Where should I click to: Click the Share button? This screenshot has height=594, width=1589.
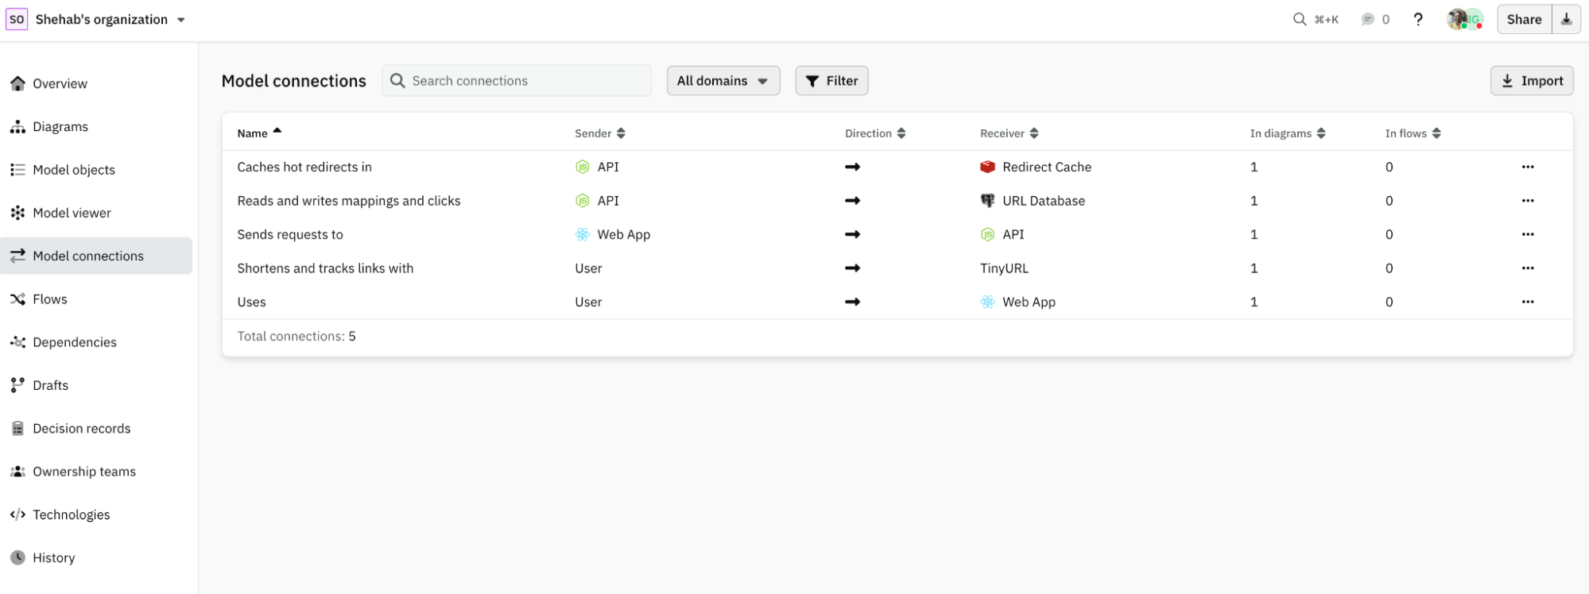point(1524,19)
